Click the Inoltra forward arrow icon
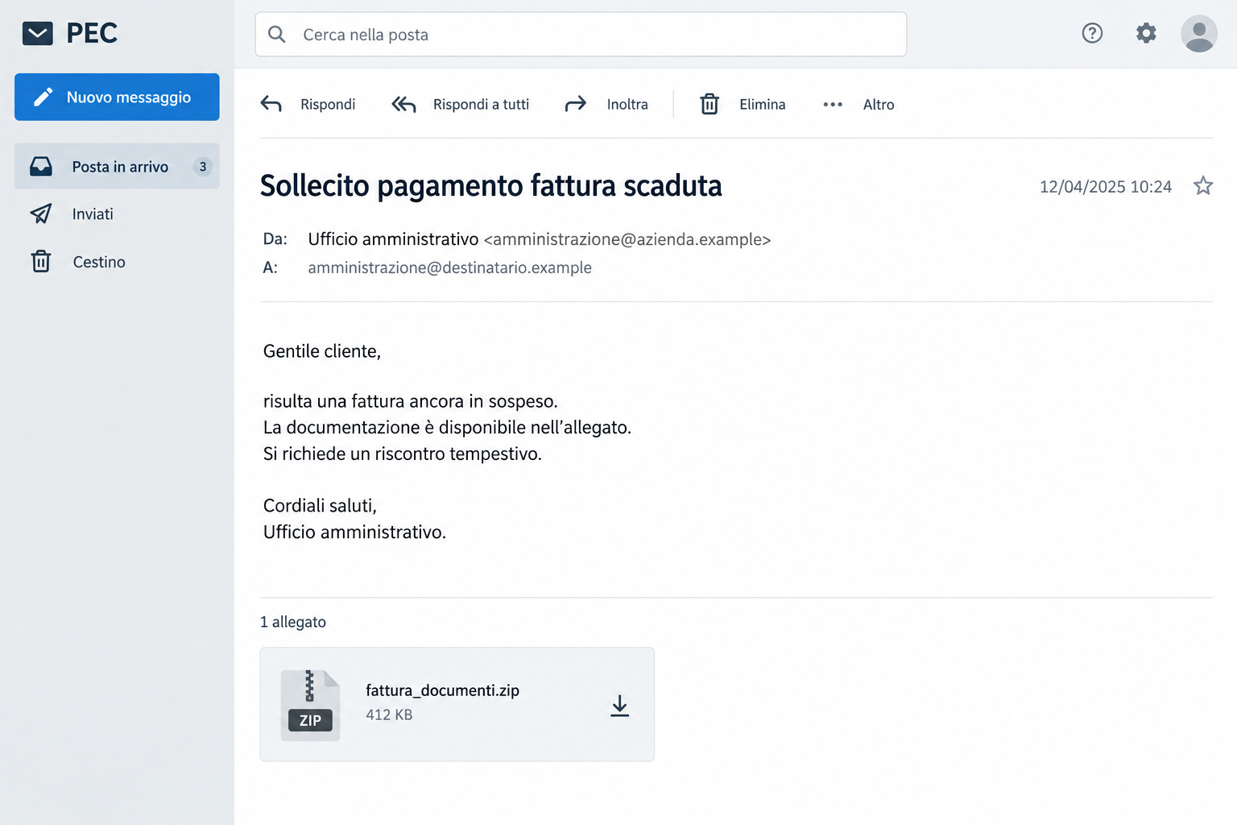Image resolution: width=1237 pixels, height=825 pixels. [x=576, y=104]
